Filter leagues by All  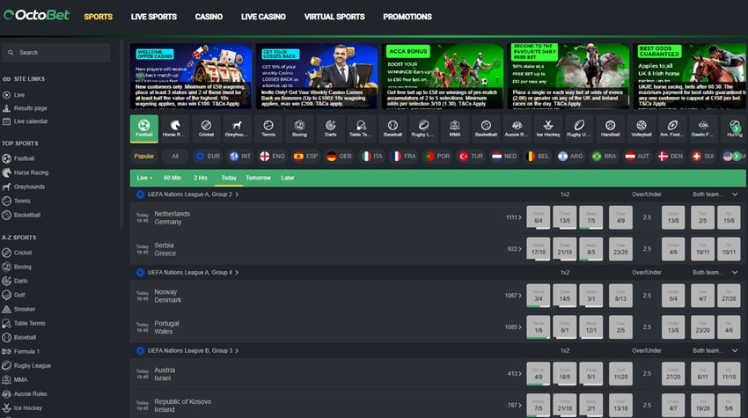tap(175, 156)
